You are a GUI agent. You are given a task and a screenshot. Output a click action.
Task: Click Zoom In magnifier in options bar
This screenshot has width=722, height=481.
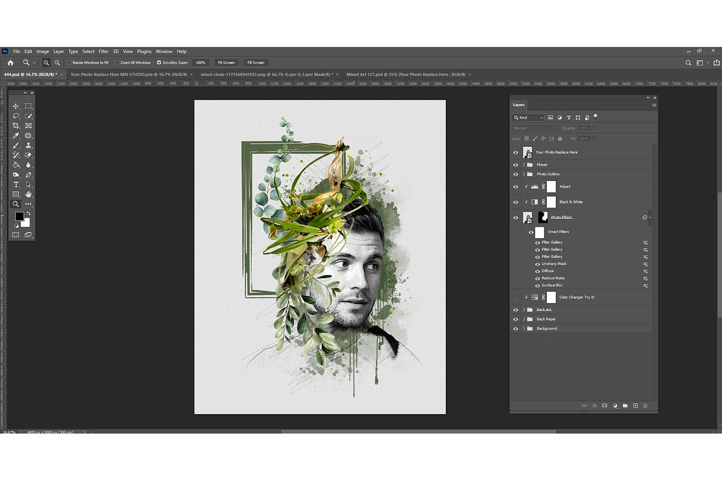[x=46, y=63]
